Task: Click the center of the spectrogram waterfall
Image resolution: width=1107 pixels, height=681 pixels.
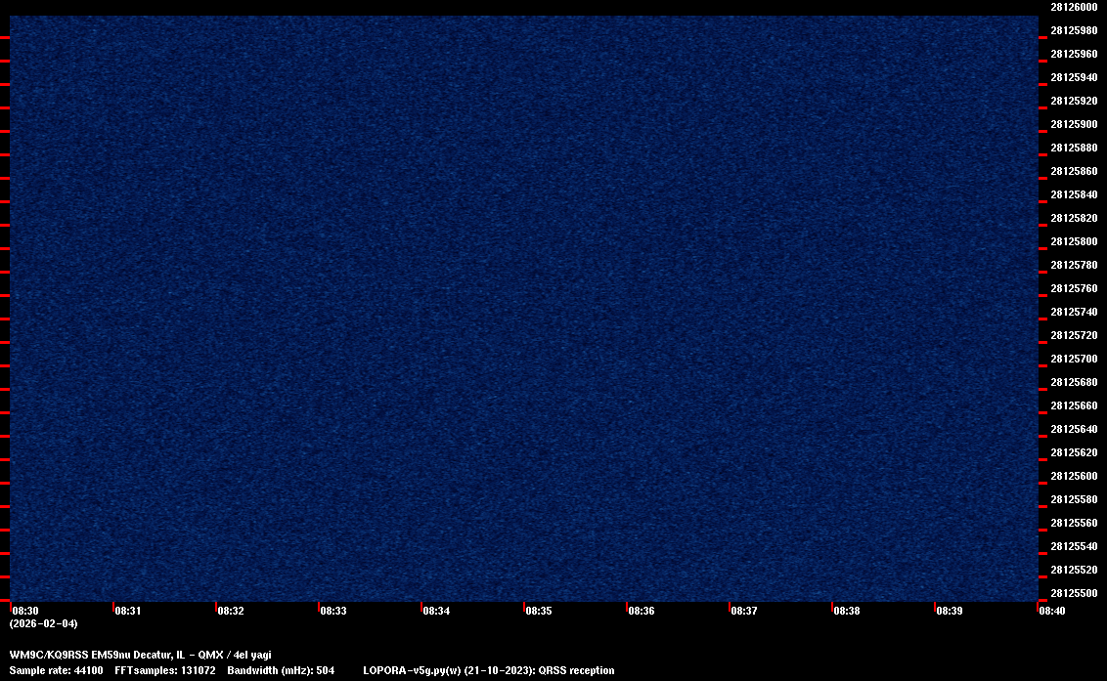Action: [523, 308]
